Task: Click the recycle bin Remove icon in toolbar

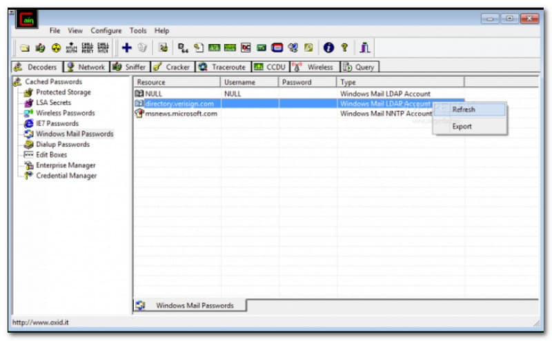Action: tap(142, 48)
